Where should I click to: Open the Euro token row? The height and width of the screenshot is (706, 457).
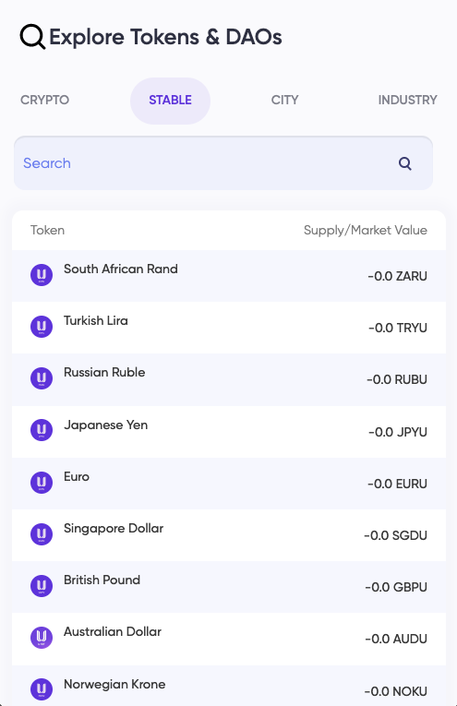point(229,484)
